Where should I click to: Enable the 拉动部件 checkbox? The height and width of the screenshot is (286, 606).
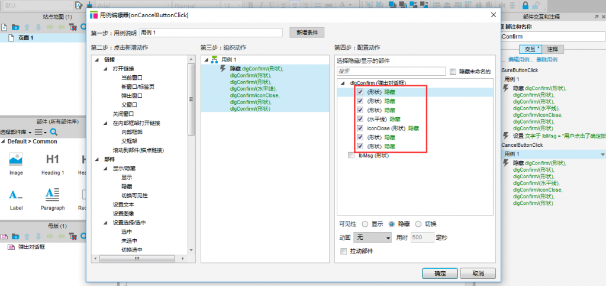(344, 251)
